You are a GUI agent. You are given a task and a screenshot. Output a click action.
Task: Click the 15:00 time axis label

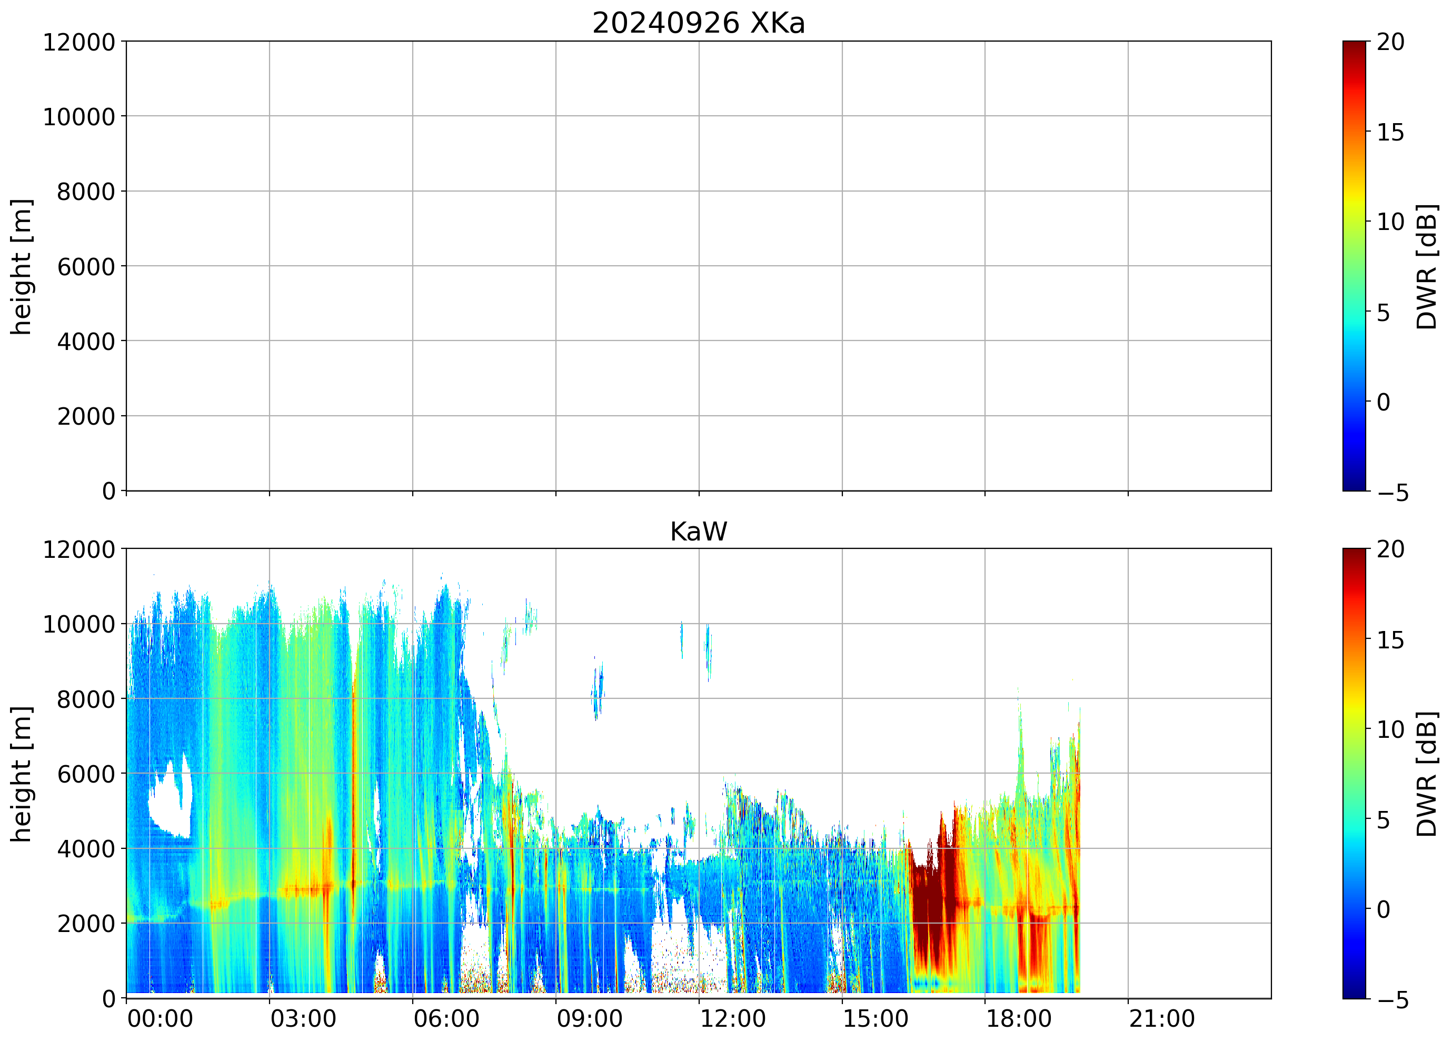875,1018
